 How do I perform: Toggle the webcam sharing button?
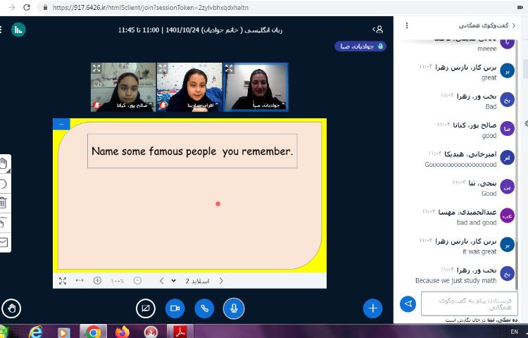click(175, 308)
